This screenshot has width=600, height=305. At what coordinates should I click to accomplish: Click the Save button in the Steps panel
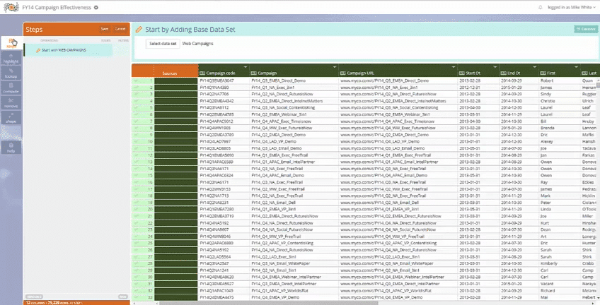tap(105, 29)
